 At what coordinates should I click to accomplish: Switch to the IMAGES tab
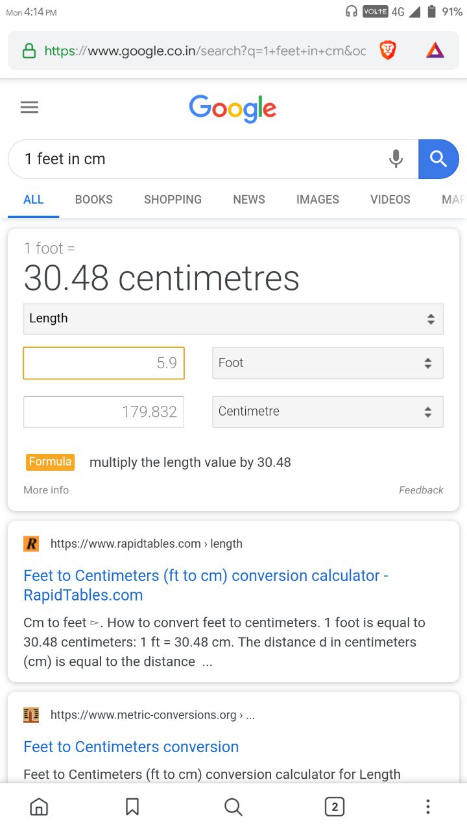pyautogui.click(x=318, y=200)
